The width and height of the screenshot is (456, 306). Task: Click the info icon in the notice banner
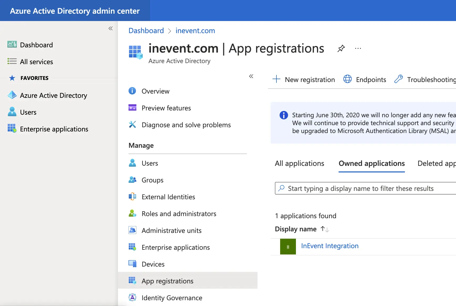[284, 115]
